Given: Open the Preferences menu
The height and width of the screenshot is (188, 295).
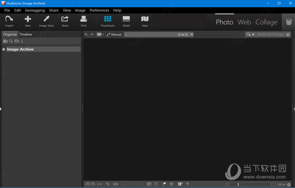Looking at the screenshot, I should point(99,10).
